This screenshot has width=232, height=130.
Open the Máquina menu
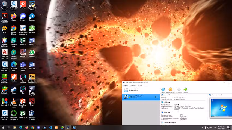tap(133, 85)
